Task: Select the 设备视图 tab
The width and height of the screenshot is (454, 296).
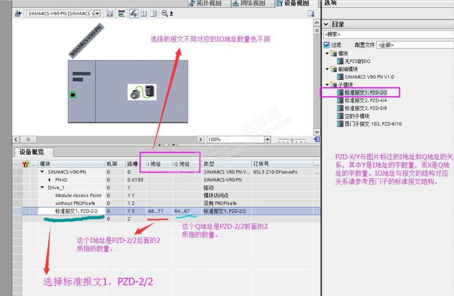Action: pos(296,4)
